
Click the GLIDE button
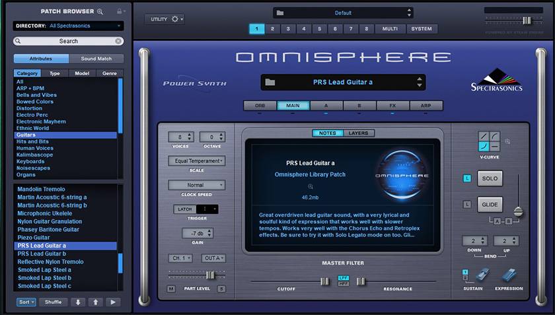pyautogui.click(x=490, y=205)
